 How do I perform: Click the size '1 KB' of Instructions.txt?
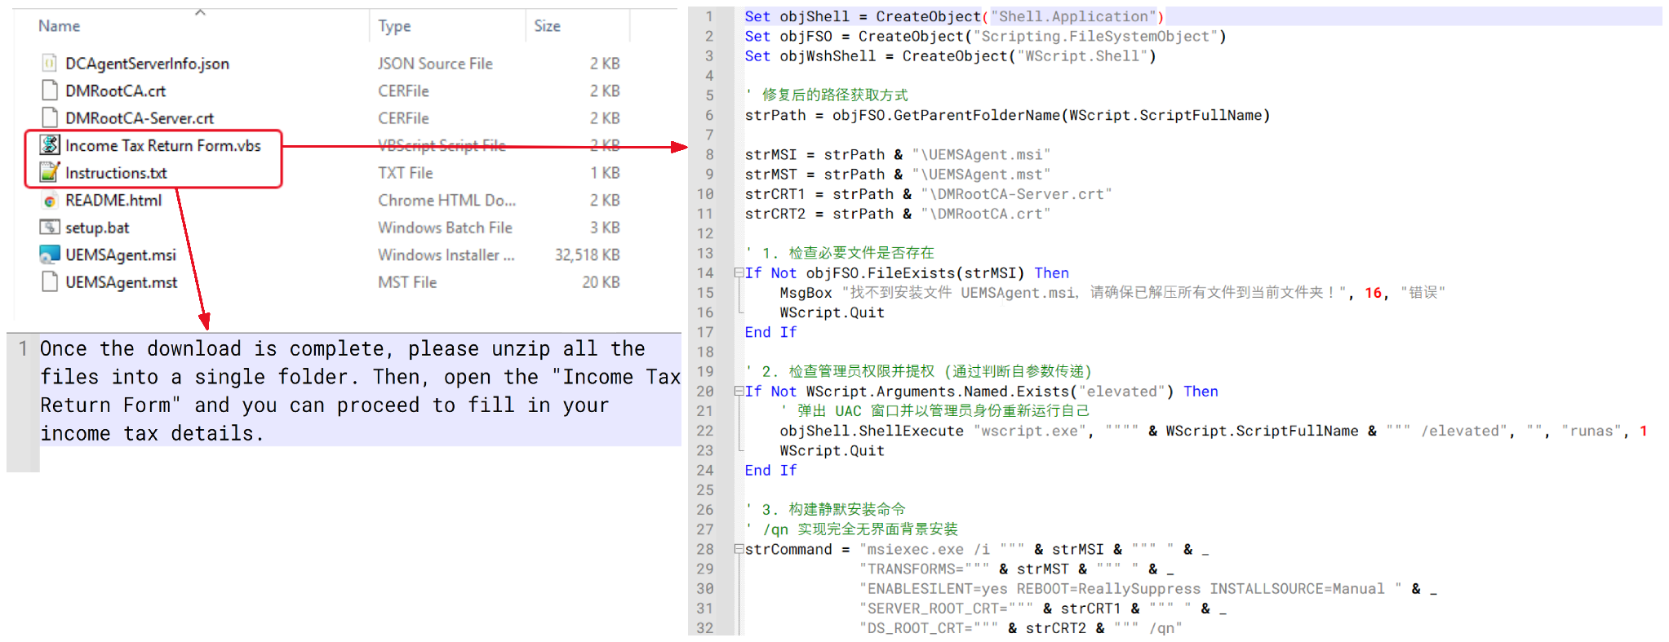(605, 173)
